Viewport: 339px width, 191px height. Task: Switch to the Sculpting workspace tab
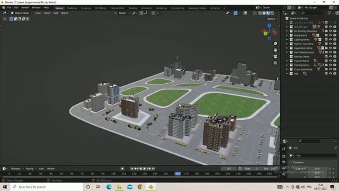[86, 8]
